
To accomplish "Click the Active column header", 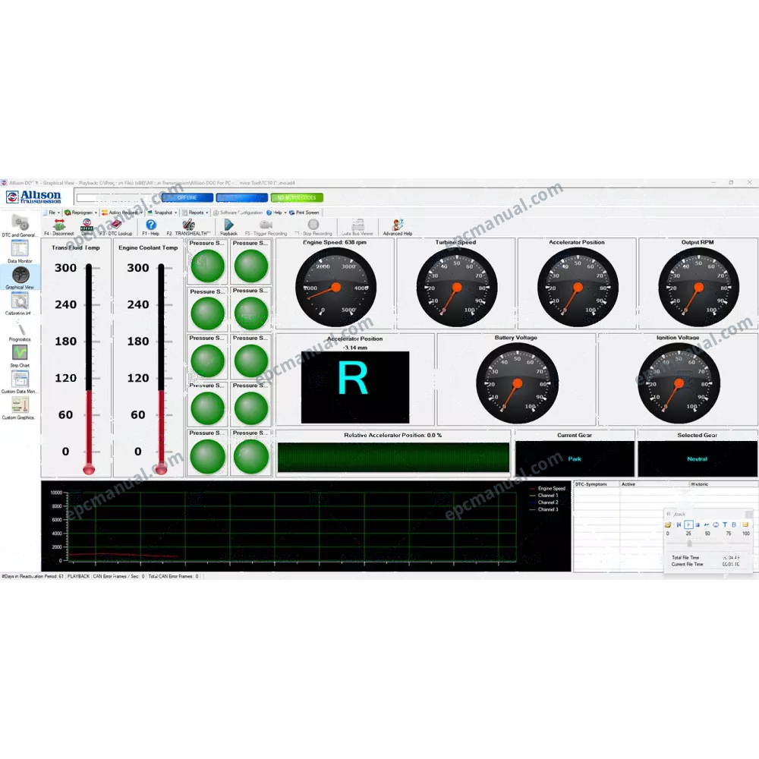I will tap(654, 484).
